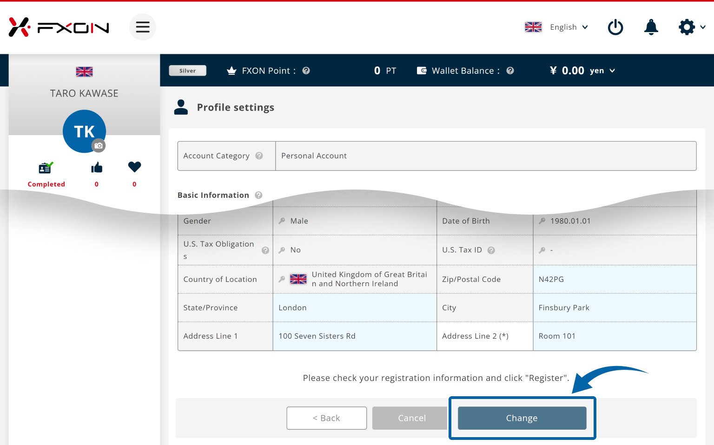Click the United Kingdom country flag
Viewport: 714px width, 445px height.
(298, 279)
